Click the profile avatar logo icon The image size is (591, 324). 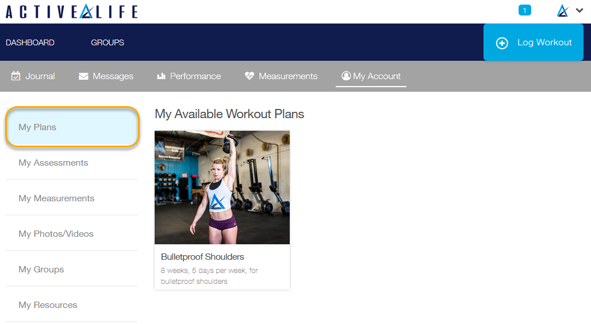(x=562, y=10)
